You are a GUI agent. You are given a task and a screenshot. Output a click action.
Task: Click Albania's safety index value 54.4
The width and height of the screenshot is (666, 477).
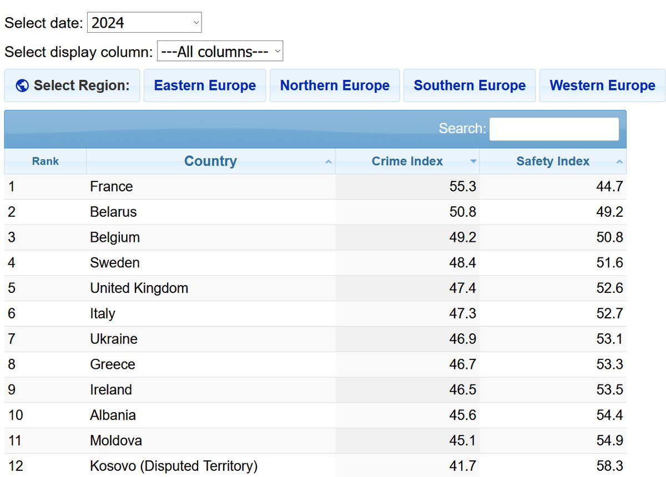coord(610,415)
